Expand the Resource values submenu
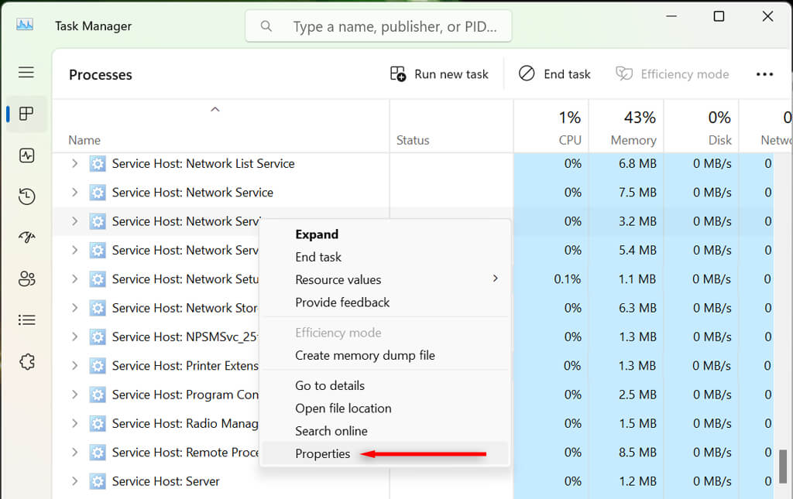 pyautogui.click(x=338, y=279)
